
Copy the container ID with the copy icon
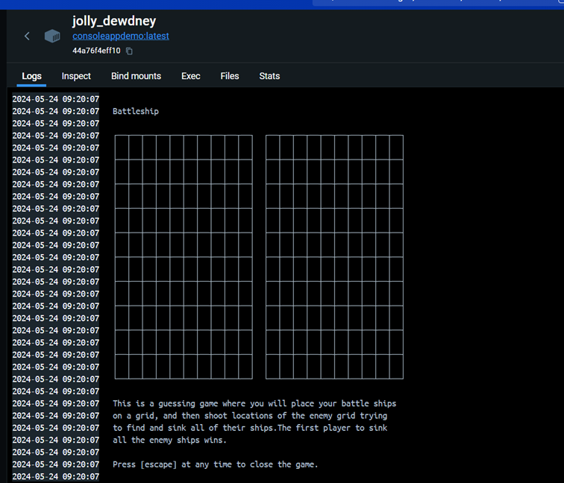129,51
